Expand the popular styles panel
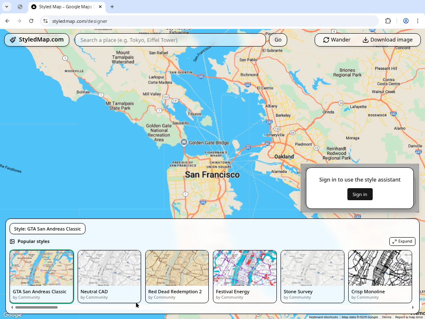 click(x=402, y=241)
